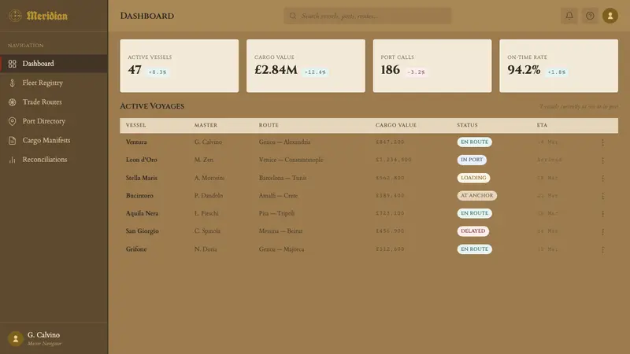This screenshot has height=354, width=630.
Task: Open row actions menu for San Giorgio
Action: coord(602,231)
